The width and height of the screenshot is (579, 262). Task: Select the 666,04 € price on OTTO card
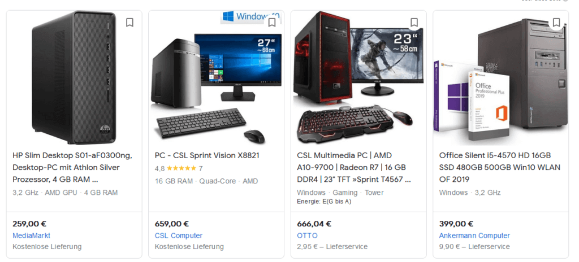314,224
